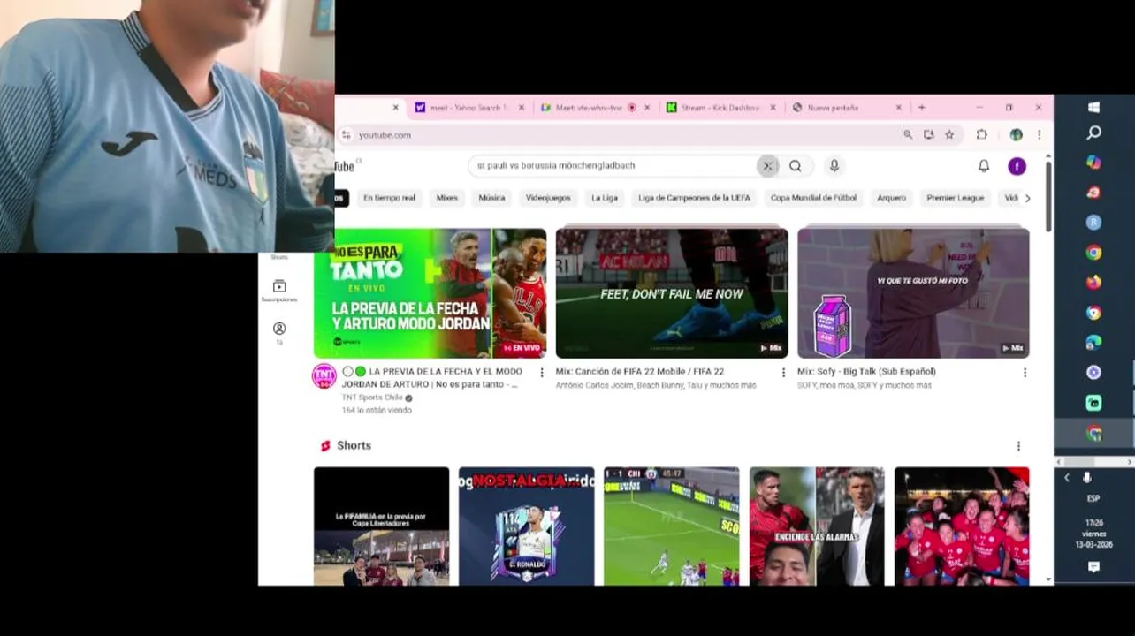Click the taskbar microphone tray icon
This screenshot has height=636, width=1135.
1087,478
